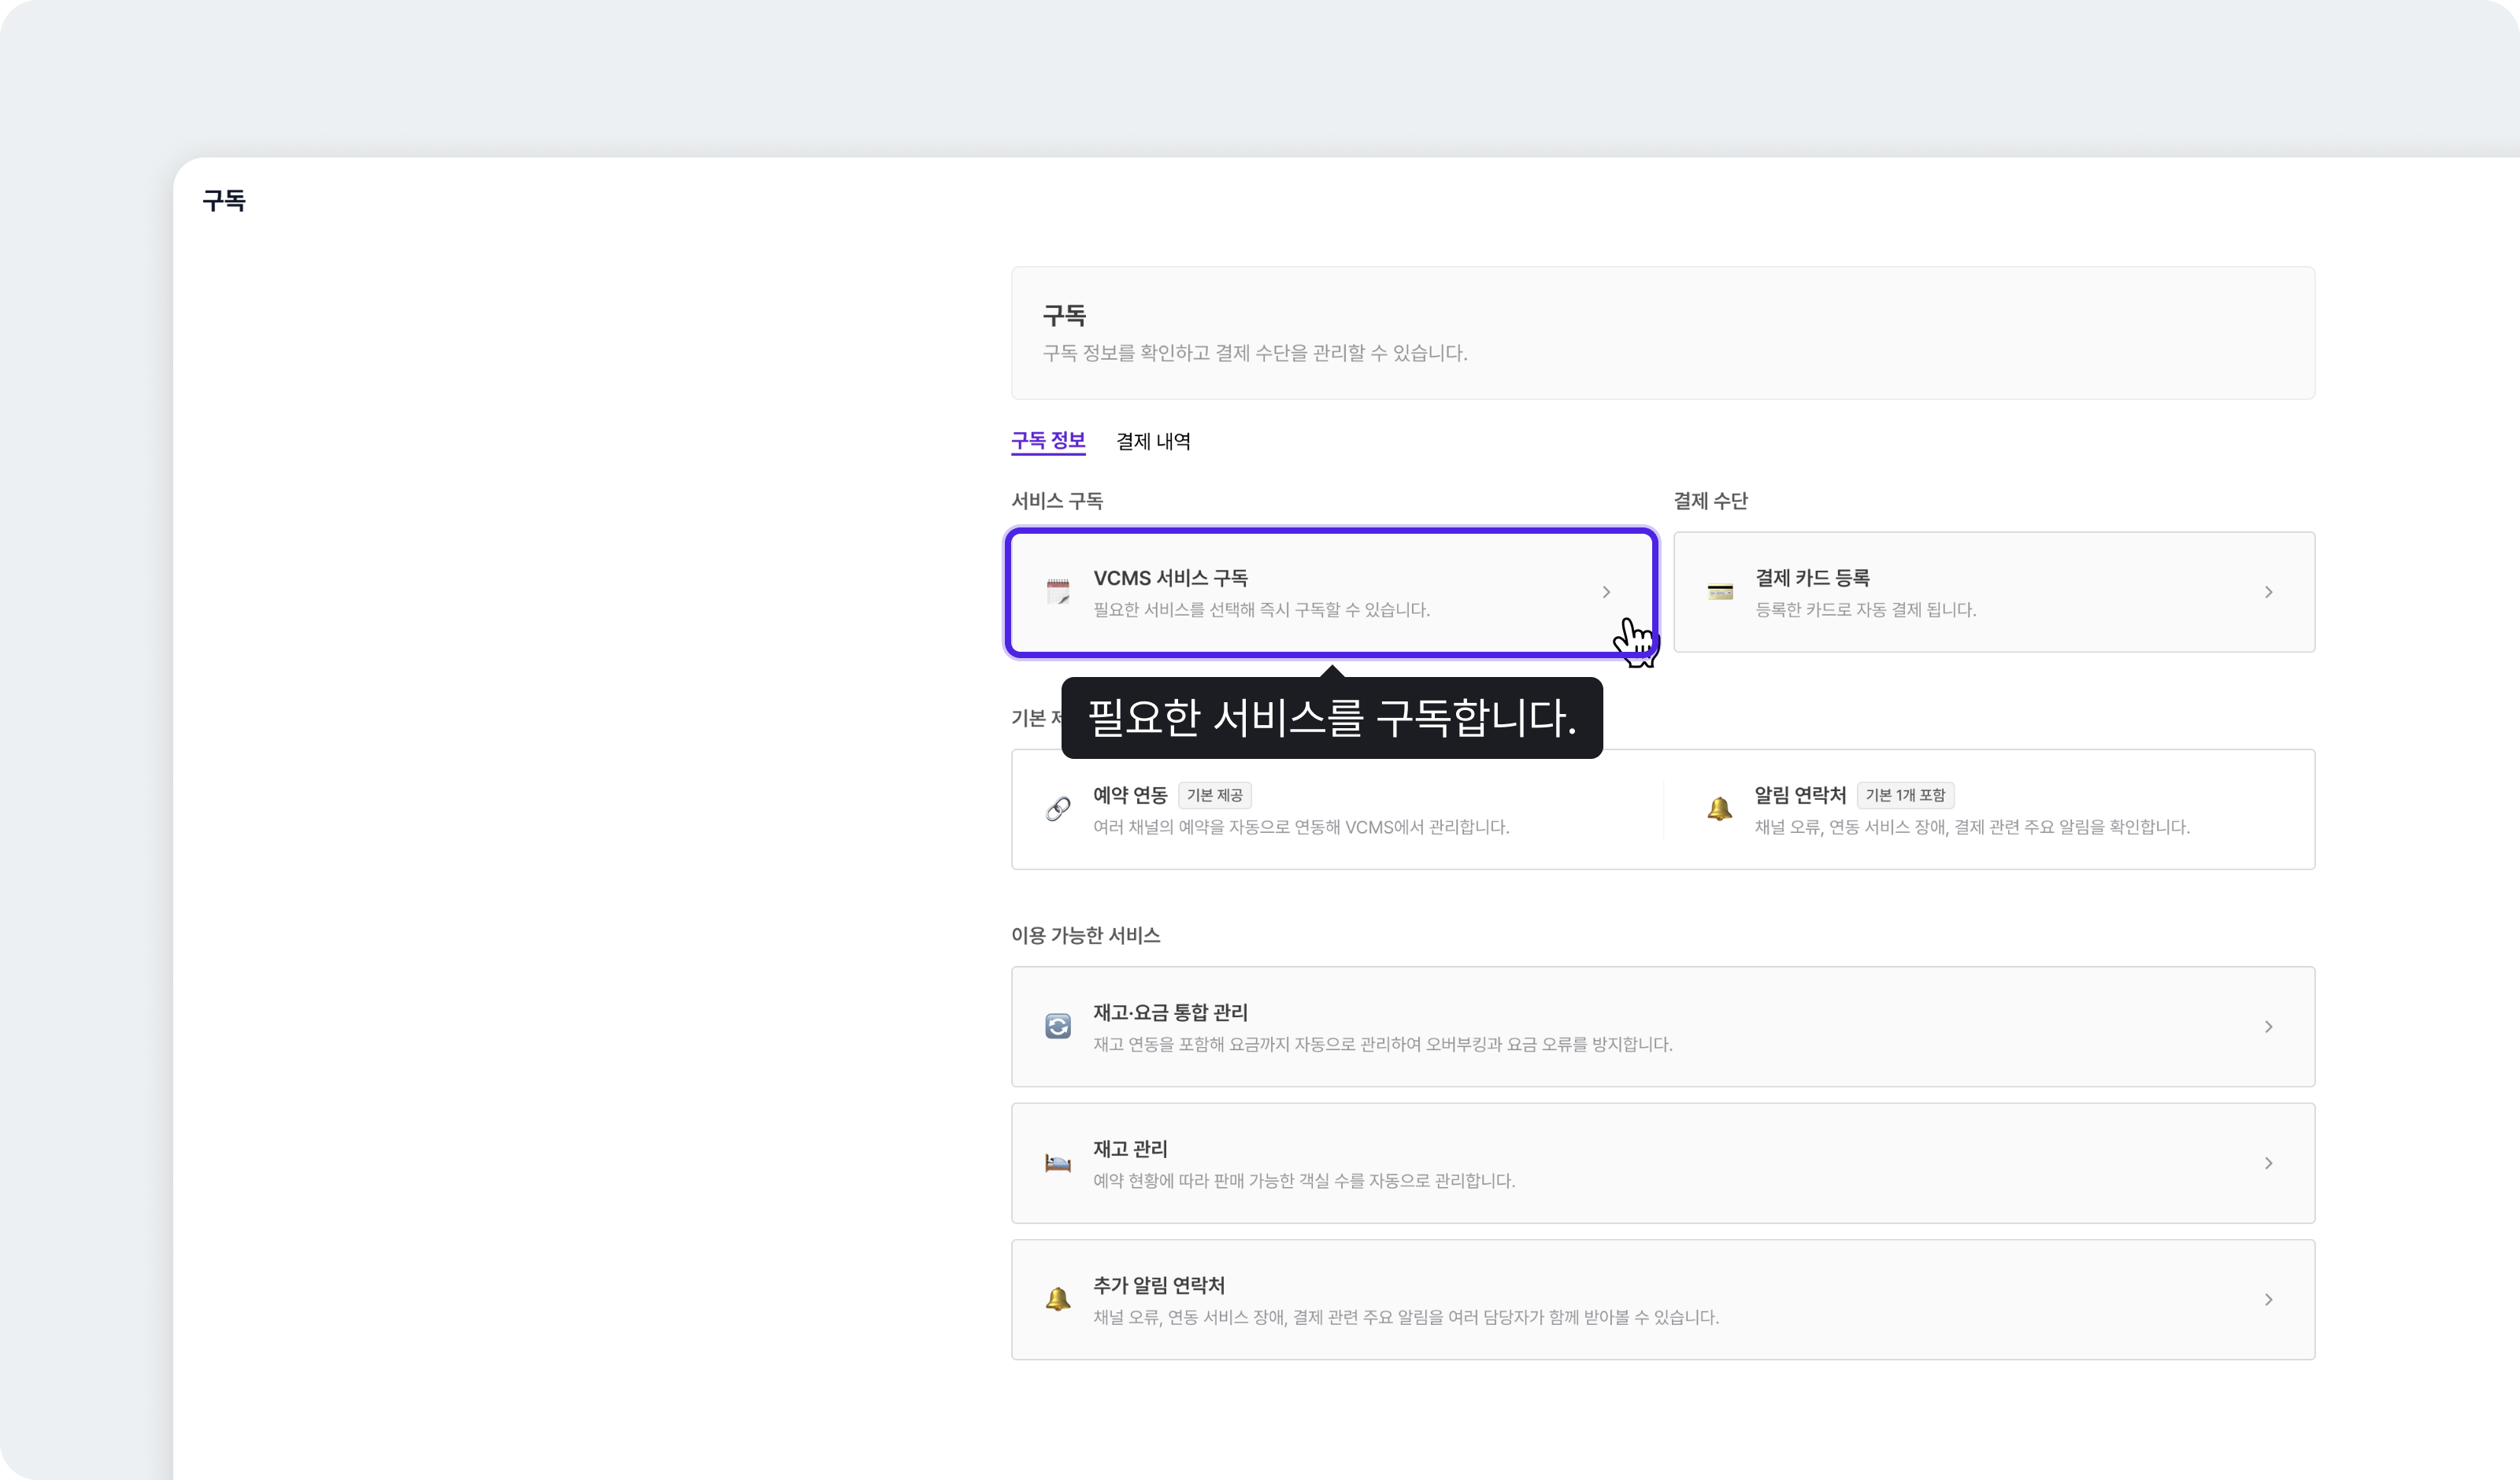Expand 추가 알림 연락처 chevron arrow
Image resolution: width=2520 pixels, height=1480 pixels.
[x=2269, y=1300]
